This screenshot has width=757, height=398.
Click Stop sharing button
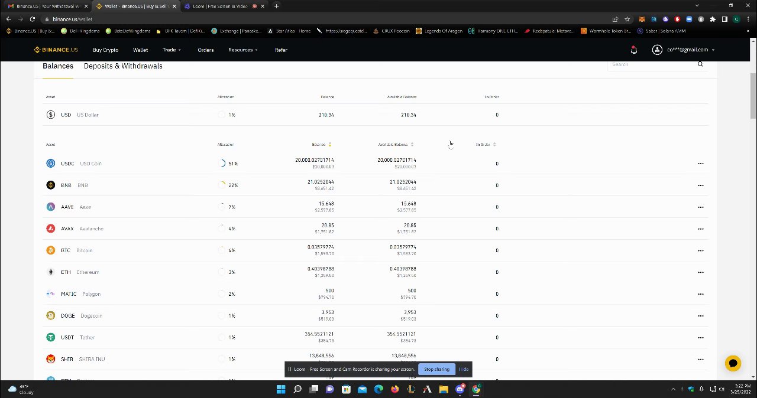[436, 369]
